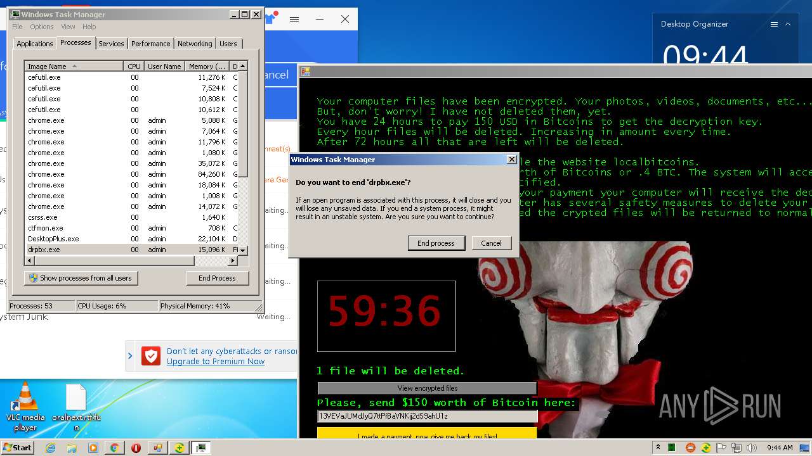The image size is (812, 456).
Task: Open the green security app taskbar button
Action: click(180, 448)
